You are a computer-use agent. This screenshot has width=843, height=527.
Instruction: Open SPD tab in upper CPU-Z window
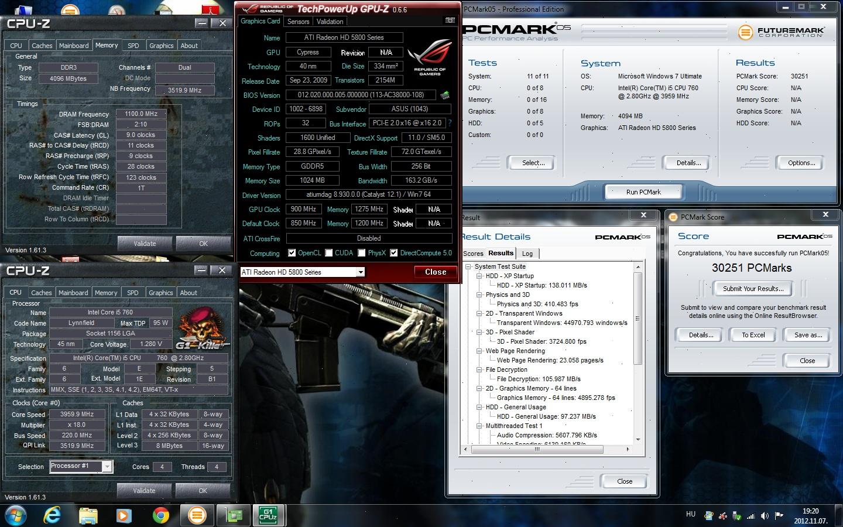133,46
